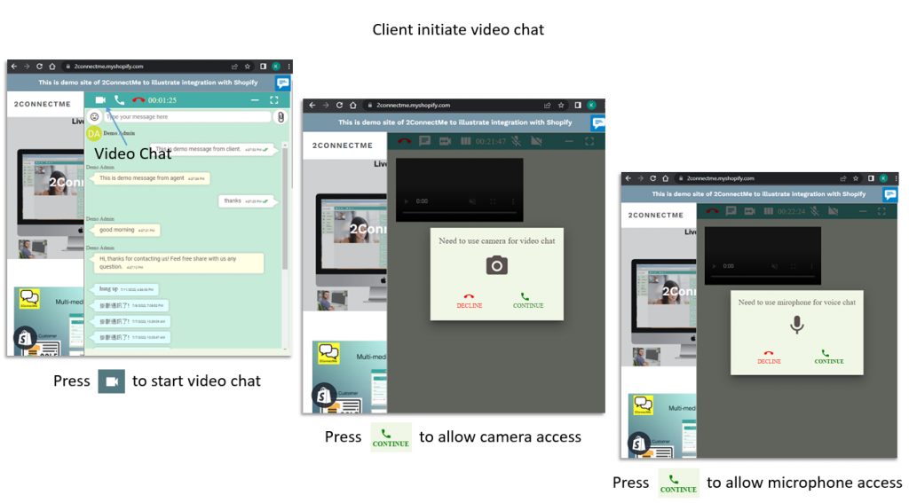
Task: Expand the 00:21:47 call panel to fullscreen
Action: tap(589, 141)
